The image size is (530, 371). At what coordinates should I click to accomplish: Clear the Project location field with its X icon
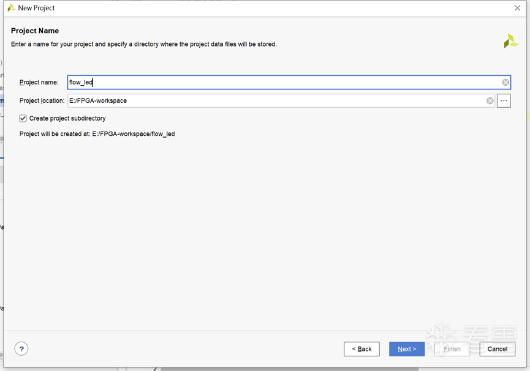(490, 101)
